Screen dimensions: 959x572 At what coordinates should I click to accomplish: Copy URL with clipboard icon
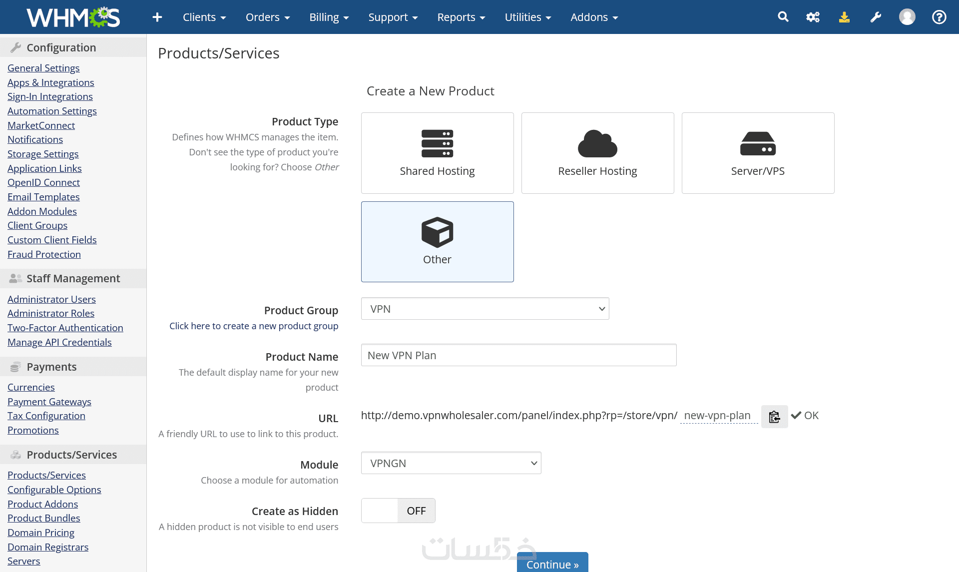click(774, 416)
